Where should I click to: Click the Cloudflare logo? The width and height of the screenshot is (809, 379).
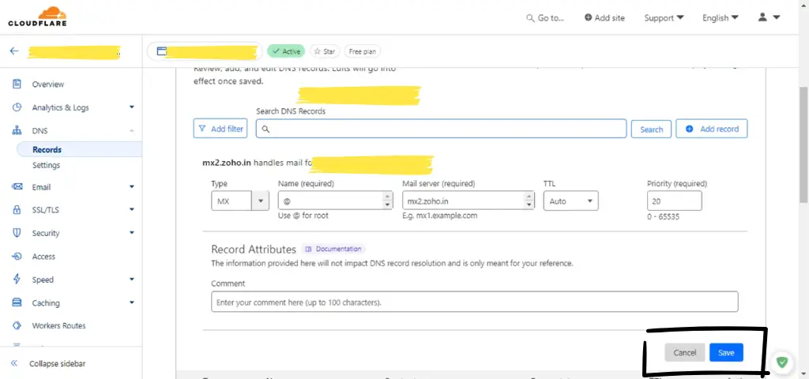point(37,17)
